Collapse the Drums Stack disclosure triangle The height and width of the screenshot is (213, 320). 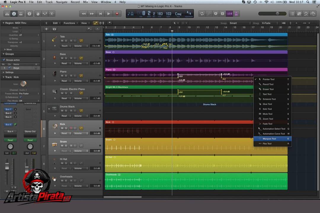click(x=49, y=109)
